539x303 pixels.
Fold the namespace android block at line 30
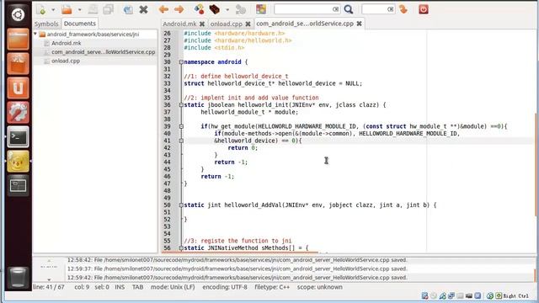[x=181, y=62]
